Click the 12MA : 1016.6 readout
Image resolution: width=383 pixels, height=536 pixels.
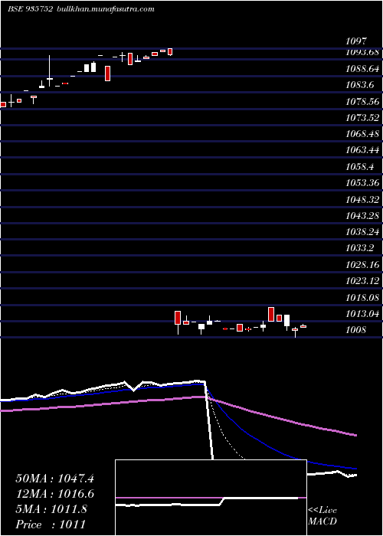tap(54, 494)
